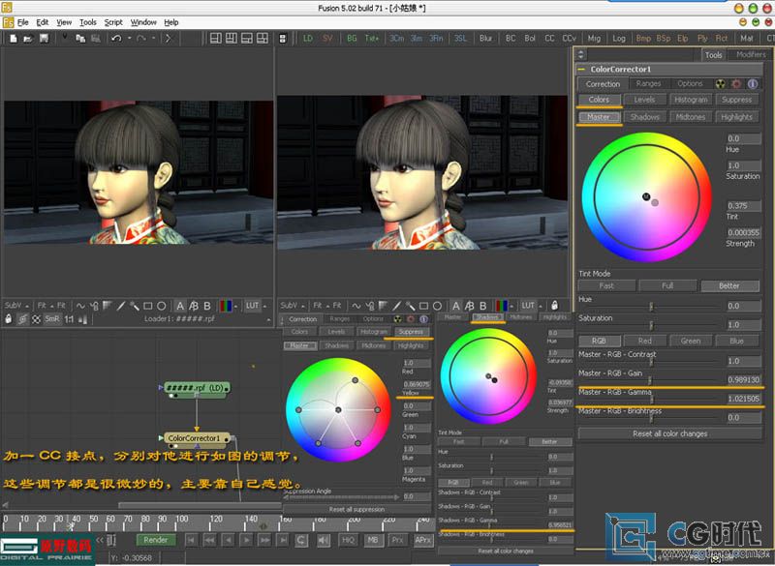Toggle the padlock icon under the left viewer
This screenshot has width=775, height=566.
point(9,319)
